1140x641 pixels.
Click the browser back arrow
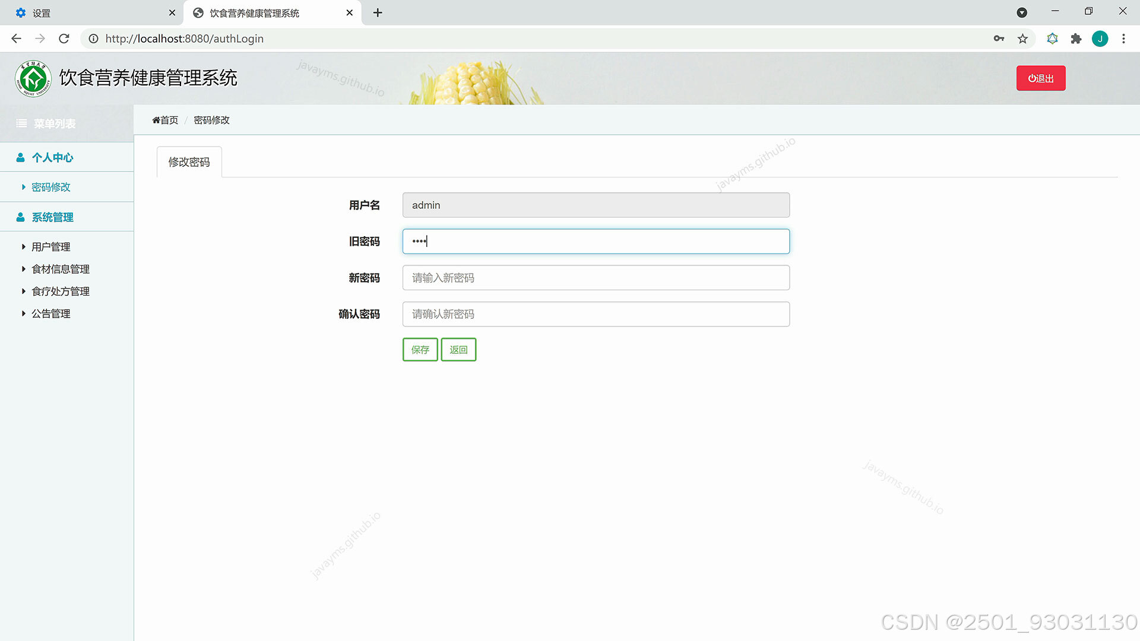pyautogui.click(x=16, y=39)
